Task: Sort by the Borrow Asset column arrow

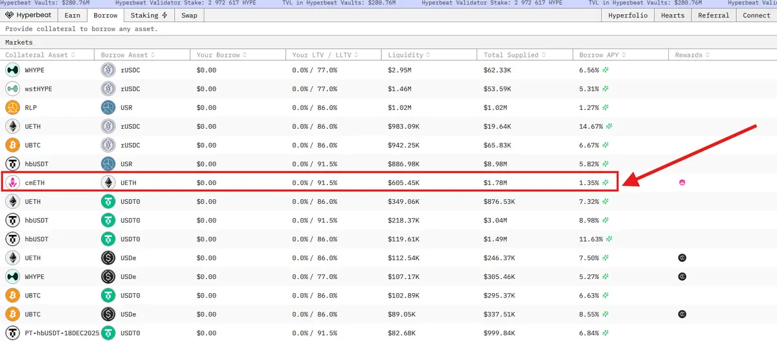Action: 153,55
